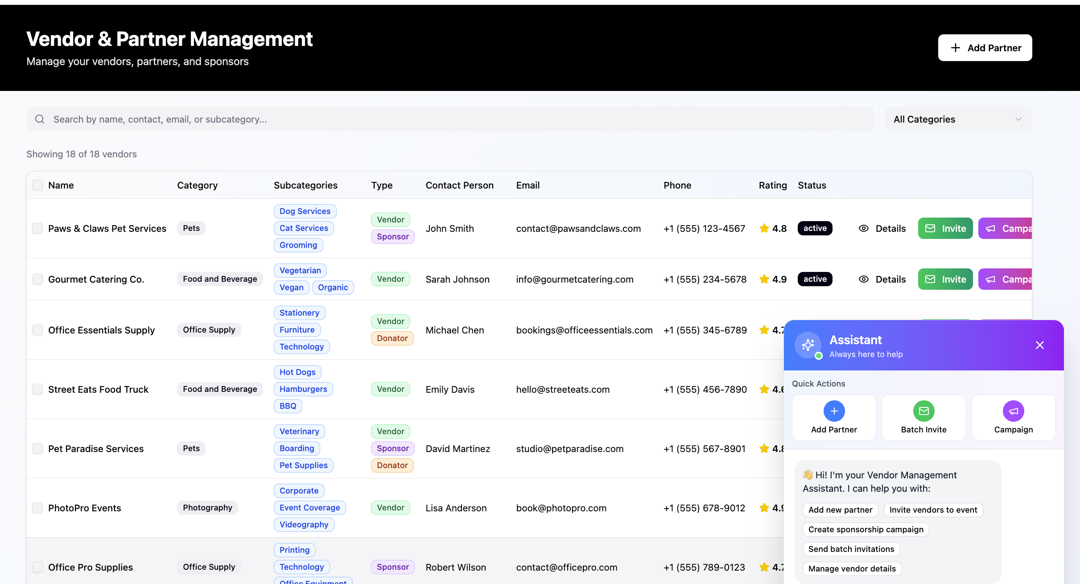
Task: Toggle select-all checkbox in table header
Action: 37,185
